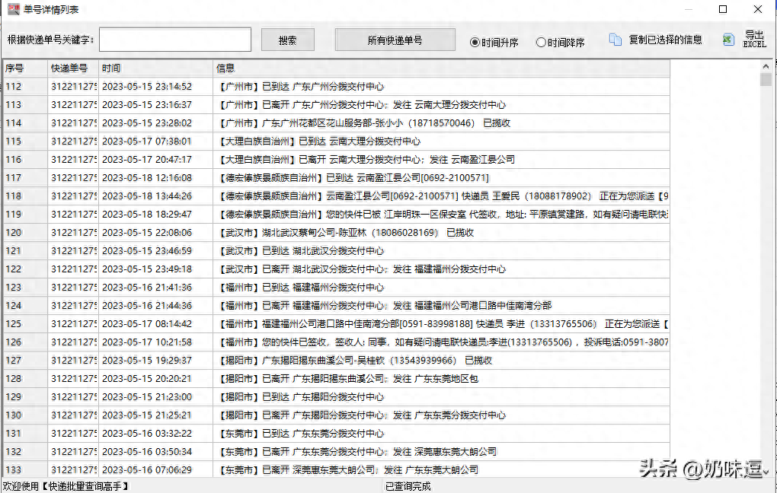Click the copy selected info icon

pyautogui.click(x=616, y=40)
